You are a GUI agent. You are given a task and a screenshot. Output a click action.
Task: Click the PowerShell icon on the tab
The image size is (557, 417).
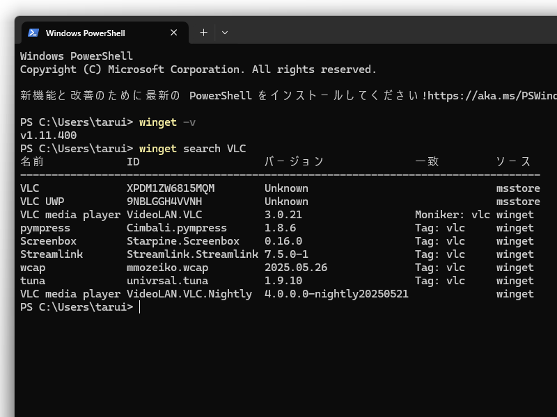33,33
